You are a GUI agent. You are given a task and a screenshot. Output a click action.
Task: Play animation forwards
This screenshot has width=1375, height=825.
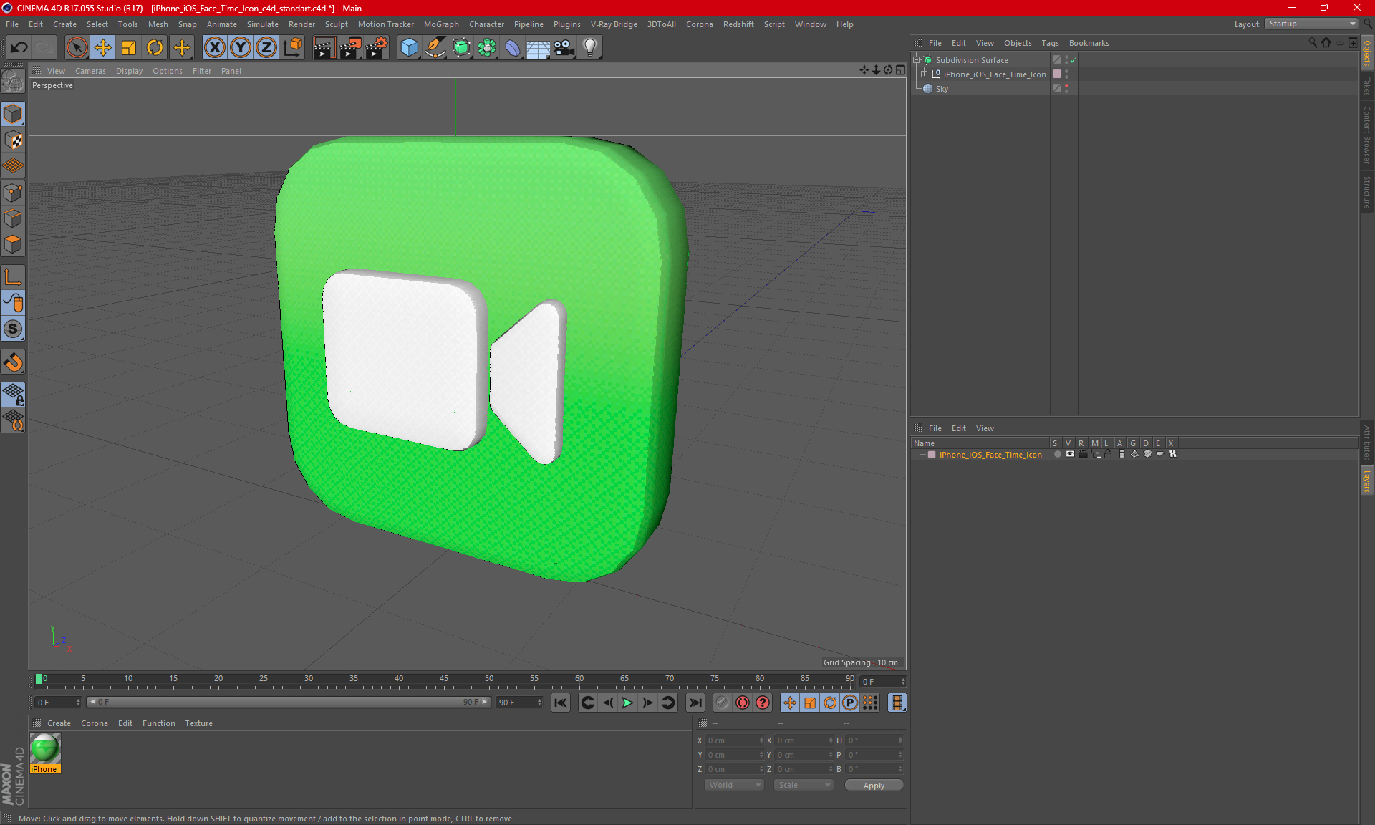coord(627,703)
